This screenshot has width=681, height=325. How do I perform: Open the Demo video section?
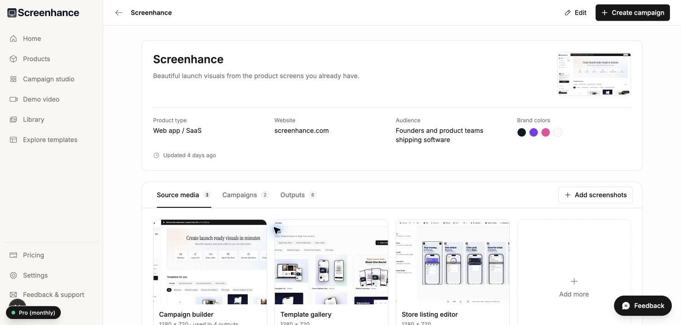tap(52, 99)
